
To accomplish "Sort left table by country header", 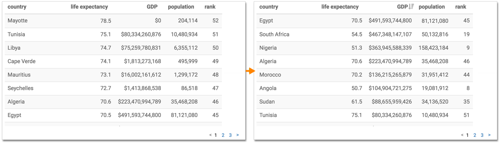I will click(x=17, y=7).
